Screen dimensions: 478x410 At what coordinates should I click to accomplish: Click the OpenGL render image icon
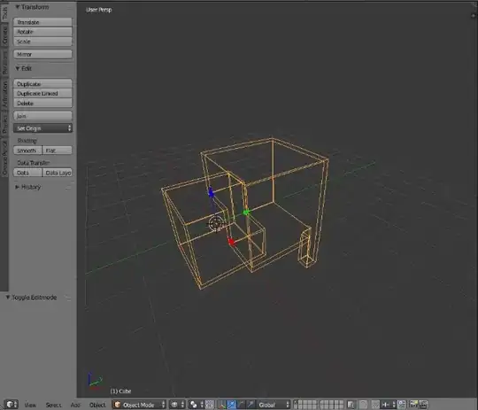413,405
